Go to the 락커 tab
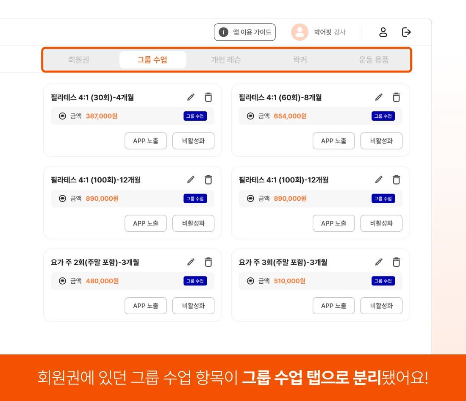 pyautogui.click(x=300, y=60)
